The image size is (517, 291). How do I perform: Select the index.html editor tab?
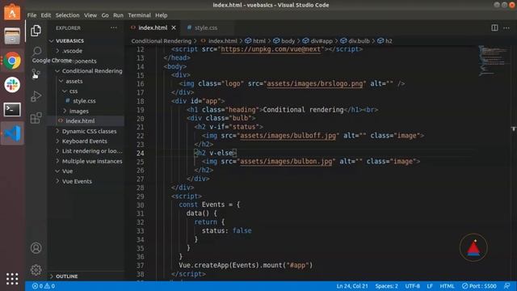coord(153,27)
